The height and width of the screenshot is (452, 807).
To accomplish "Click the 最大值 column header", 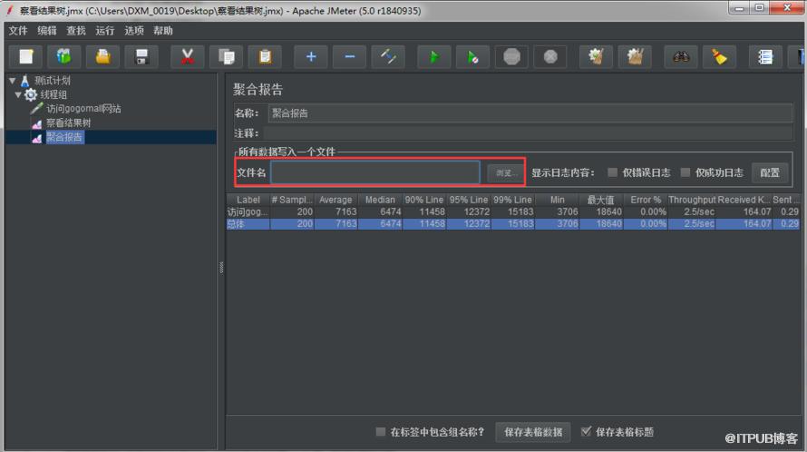I will coord(601,200).
